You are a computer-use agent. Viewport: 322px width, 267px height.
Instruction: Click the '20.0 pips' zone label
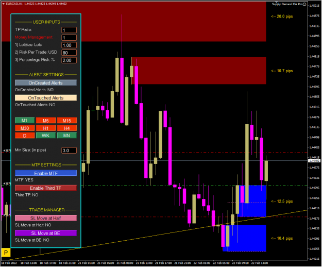coord(282,16)
